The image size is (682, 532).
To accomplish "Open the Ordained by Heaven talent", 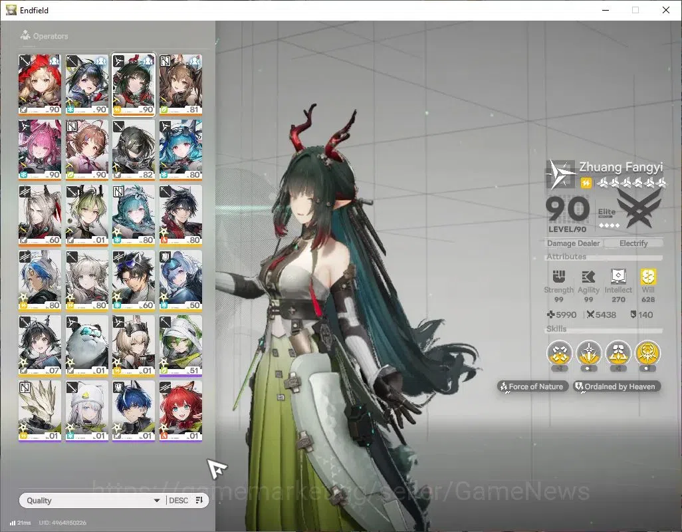I will 616,386.
